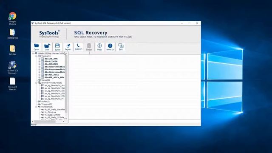Screen dimensions: 272x153
Task: Select procedure sp_sg_NextMyId_PD
Action: (55, 96)
